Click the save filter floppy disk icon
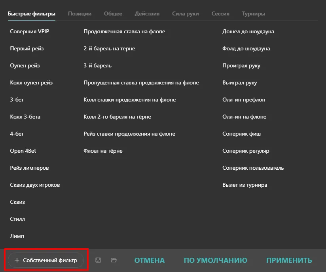Viewport: 326px width, 272px height. (99, 260)
